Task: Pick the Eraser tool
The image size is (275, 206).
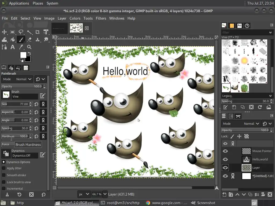Action: (x=30, y=40)
